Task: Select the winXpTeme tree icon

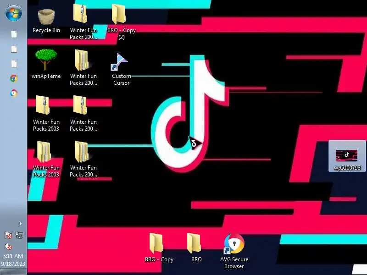Action: pos(46,64)
